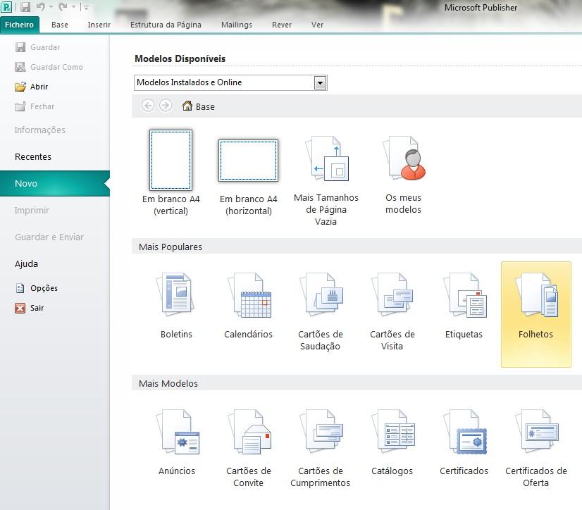The height and width of the screenshot is (510, 582).
Task: Click Sair to exit Publisher
Action: pos(37,308)
